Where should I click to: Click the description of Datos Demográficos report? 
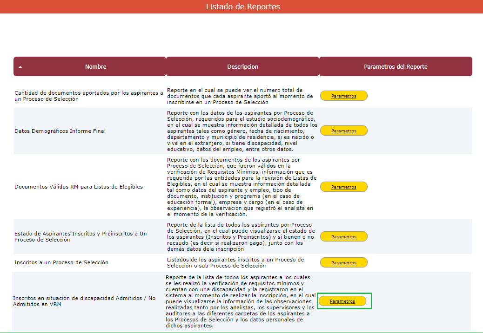tap(242, 131)
